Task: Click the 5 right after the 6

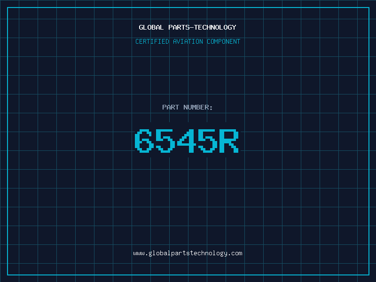Action: [165, 141]
